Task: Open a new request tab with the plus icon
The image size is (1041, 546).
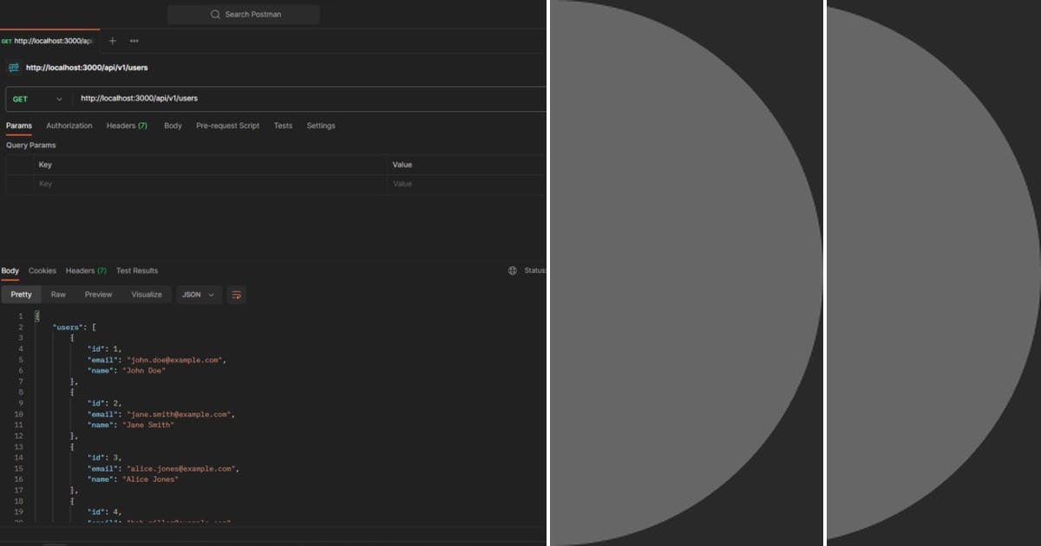Action: click(x=112, y=40)
